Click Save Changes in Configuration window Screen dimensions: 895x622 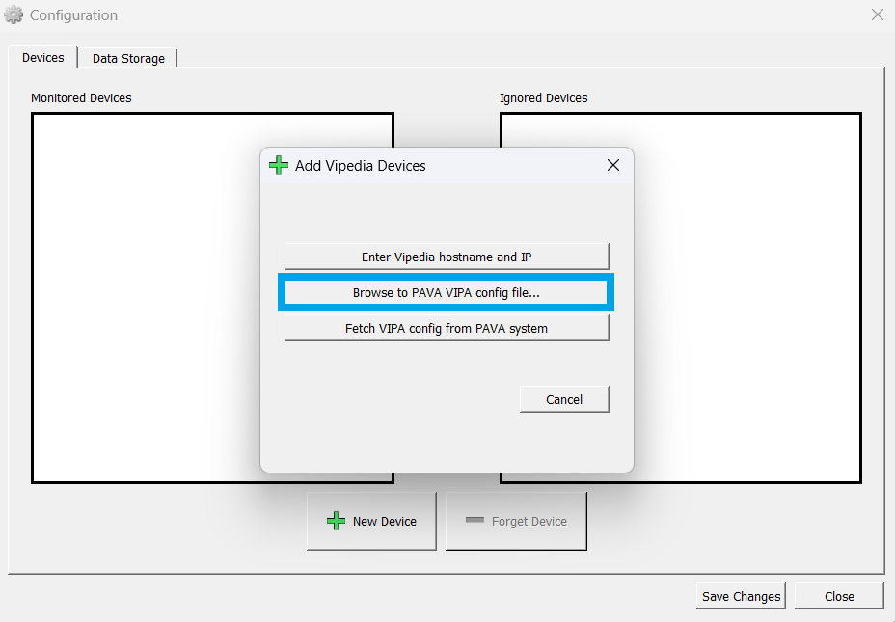[741, 596]
